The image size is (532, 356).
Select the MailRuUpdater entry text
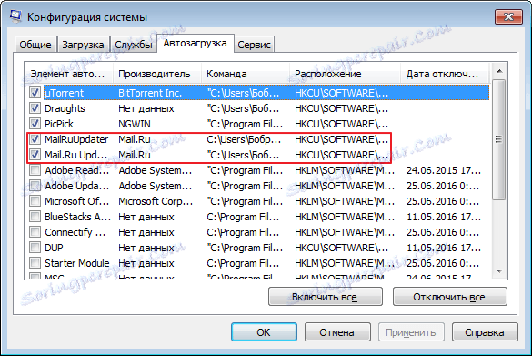76,139
